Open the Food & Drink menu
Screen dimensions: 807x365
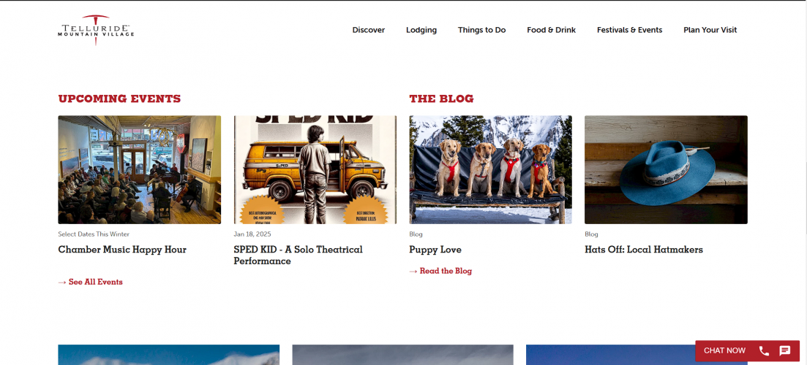coord(551,30)
